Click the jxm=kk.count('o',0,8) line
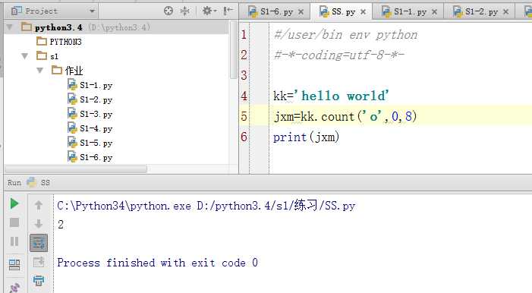This screenshot has width=532, height=293. [x=345, y=116]
